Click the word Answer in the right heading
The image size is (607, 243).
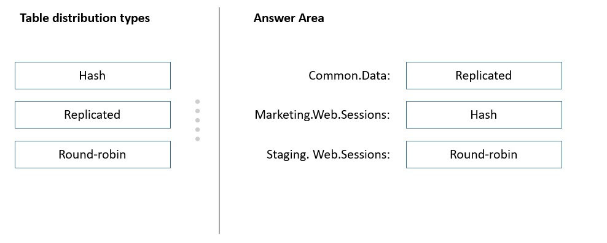coord(274,18)
